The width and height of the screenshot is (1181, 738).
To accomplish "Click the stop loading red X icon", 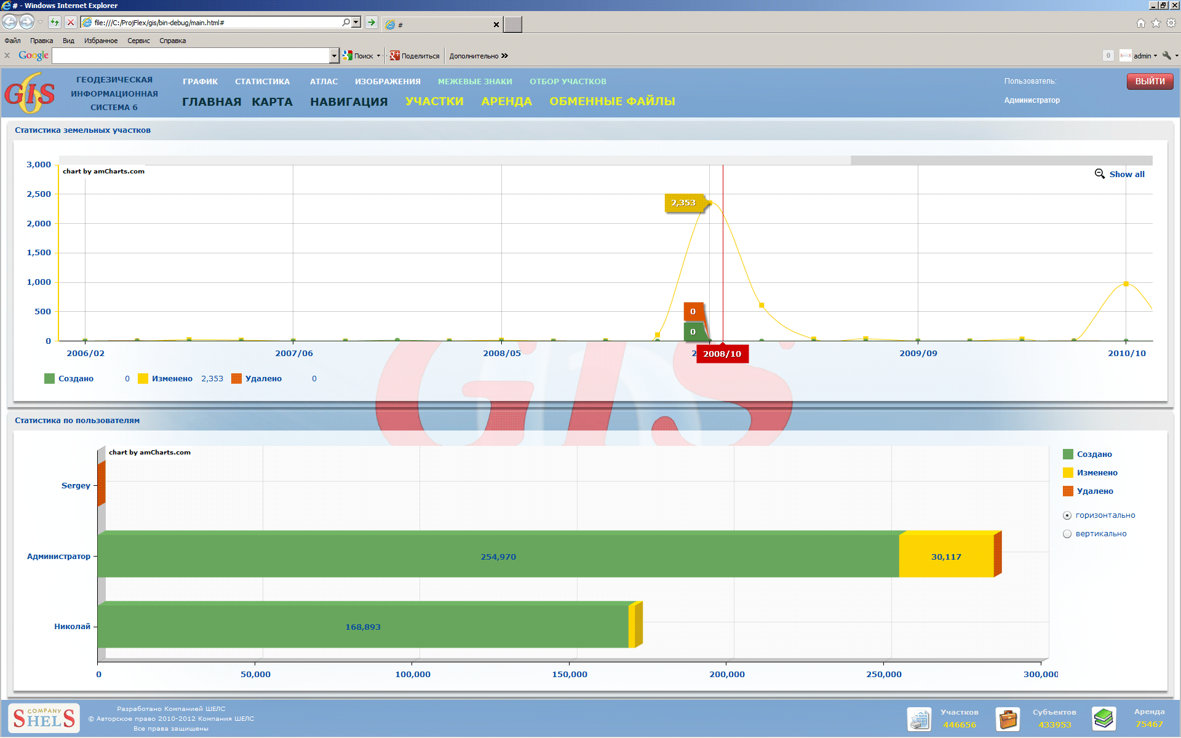I will 71,23.
